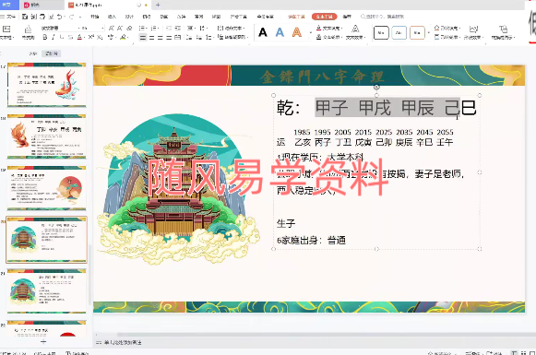The height and width of the screenshot is (355, 536).
Task: Toggle Subscript formatting
Action: (x=100, y=37)
